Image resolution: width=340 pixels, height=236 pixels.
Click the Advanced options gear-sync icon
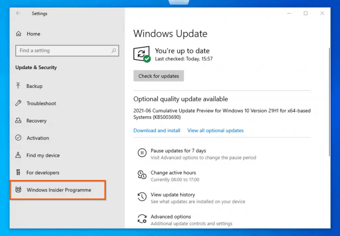point(142,219)
